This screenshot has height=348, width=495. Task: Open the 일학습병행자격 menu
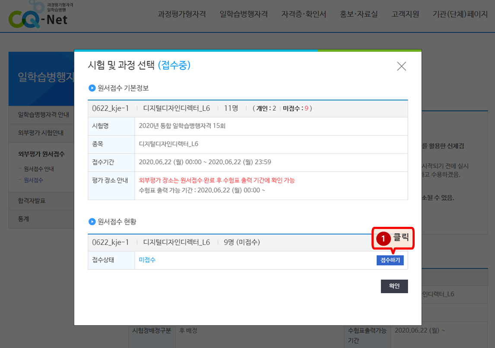tap(244, 14)
